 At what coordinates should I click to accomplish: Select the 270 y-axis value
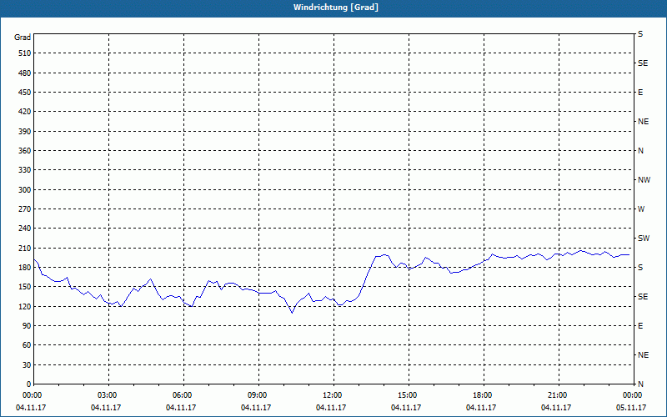point(25,209)
